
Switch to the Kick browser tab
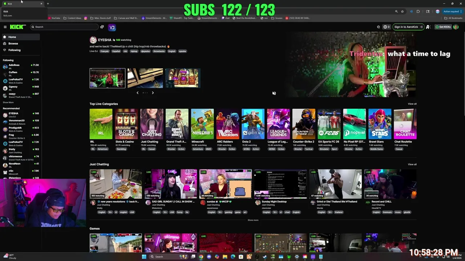(x=23, y=4)
